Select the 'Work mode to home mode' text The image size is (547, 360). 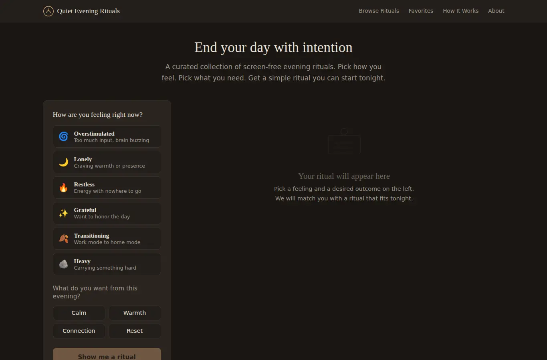click(x=107, y=242)
